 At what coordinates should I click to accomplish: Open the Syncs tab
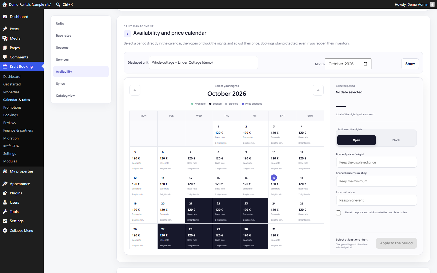click(x=81, y=84)
